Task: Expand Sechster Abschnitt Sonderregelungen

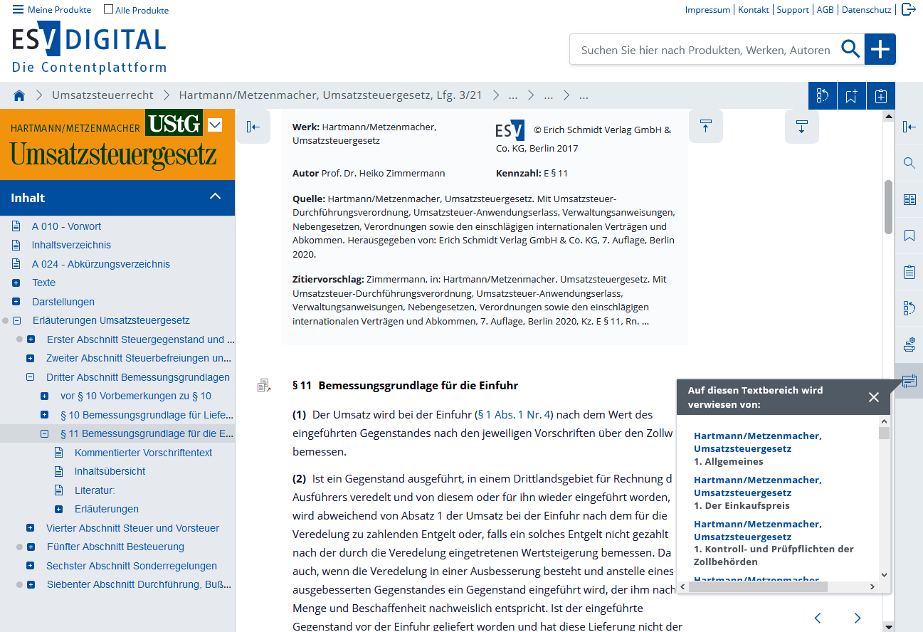Action: coord(30,566)
